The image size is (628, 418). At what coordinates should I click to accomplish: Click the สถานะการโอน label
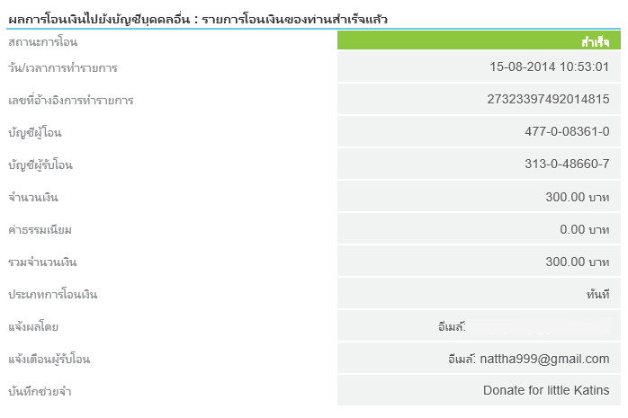tap(42, 42)
